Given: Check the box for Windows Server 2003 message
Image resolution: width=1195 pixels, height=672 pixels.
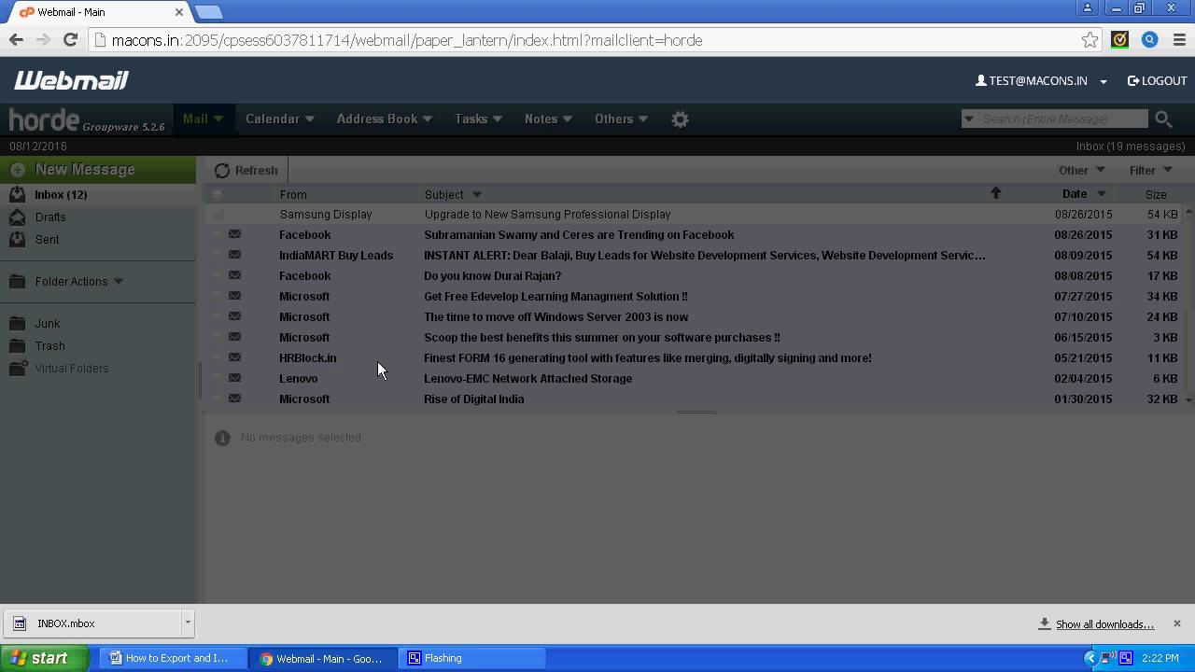Looking at the screenshot, I should [x=217, y=317].
